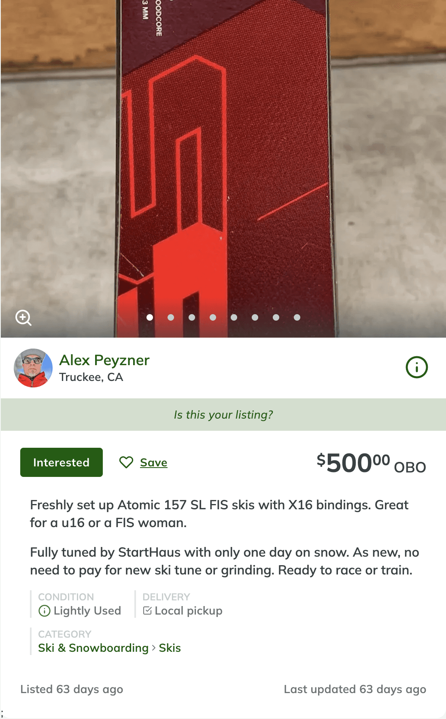446x719 pixels.
Task: Click the 'Is this your listing?' banner
Action: [223, 415]
